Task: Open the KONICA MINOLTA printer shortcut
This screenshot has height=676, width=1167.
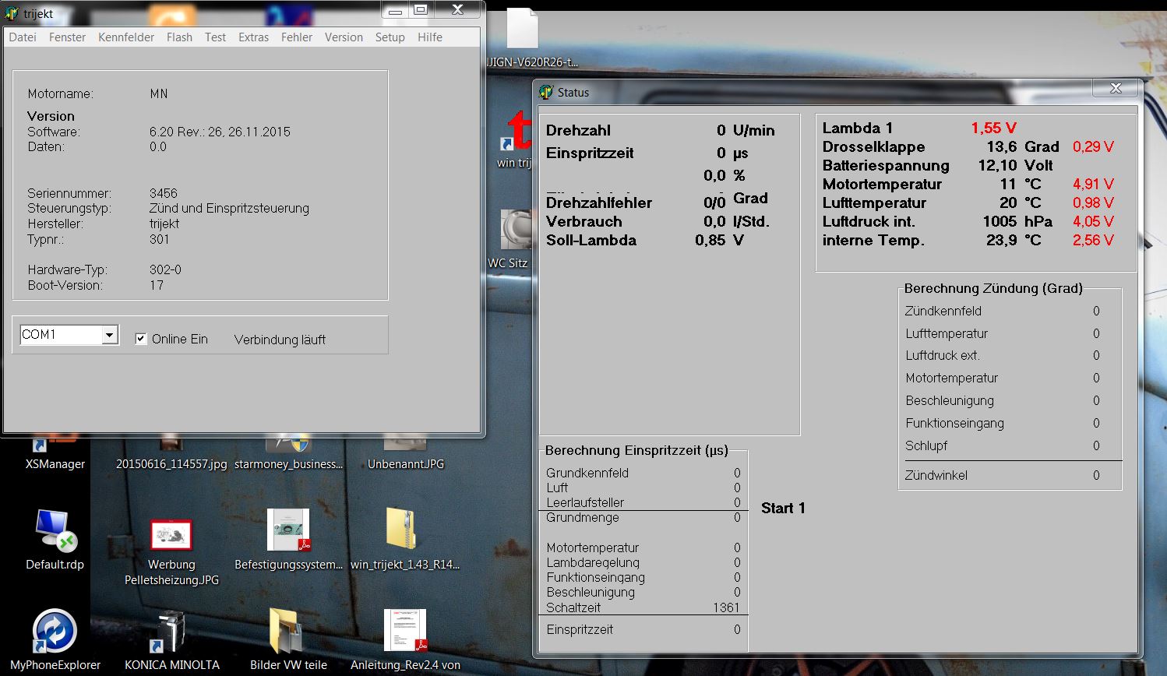Action: pyautogui.click(x=171, y=632)
